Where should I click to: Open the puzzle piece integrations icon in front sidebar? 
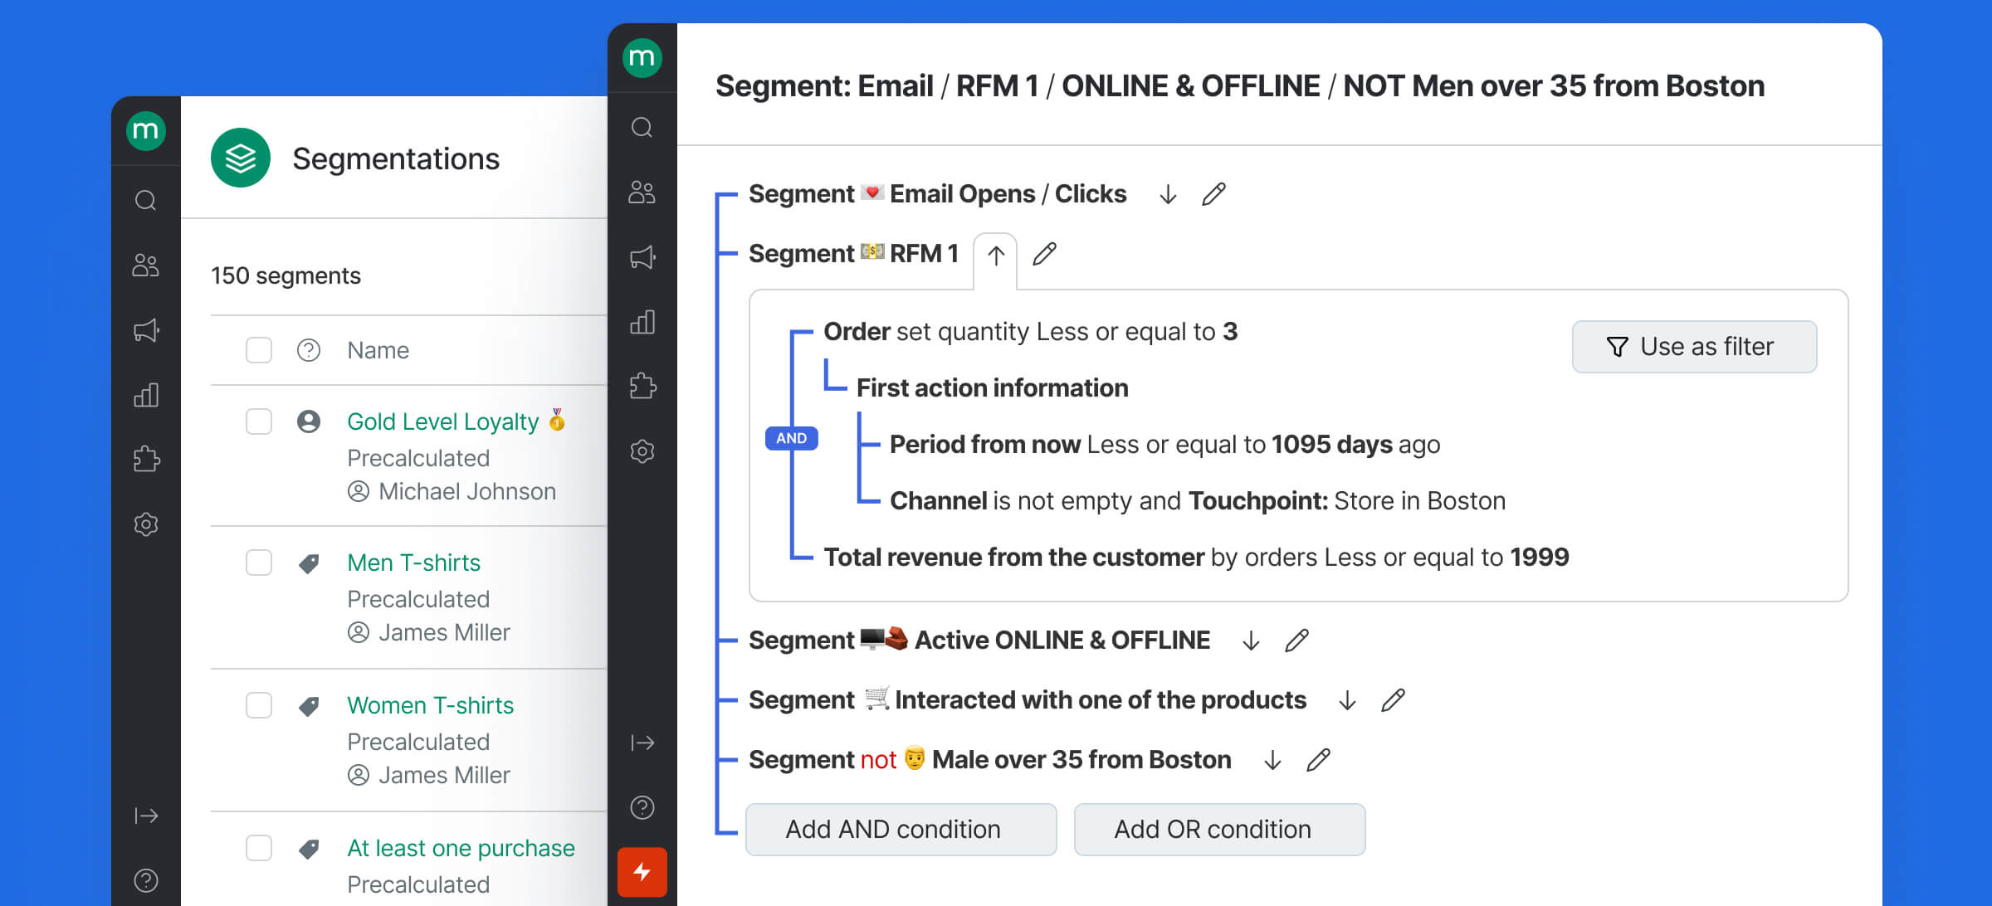coord(642,387)
